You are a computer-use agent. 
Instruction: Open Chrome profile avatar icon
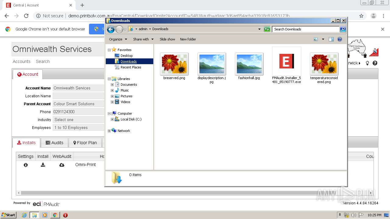tap(373, 16)
